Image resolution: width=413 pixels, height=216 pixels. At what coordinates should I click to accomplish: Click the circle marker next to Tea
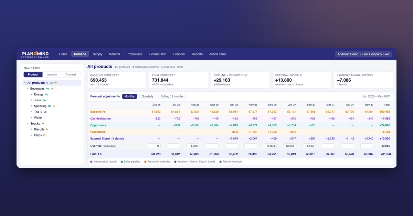(41, 112)
